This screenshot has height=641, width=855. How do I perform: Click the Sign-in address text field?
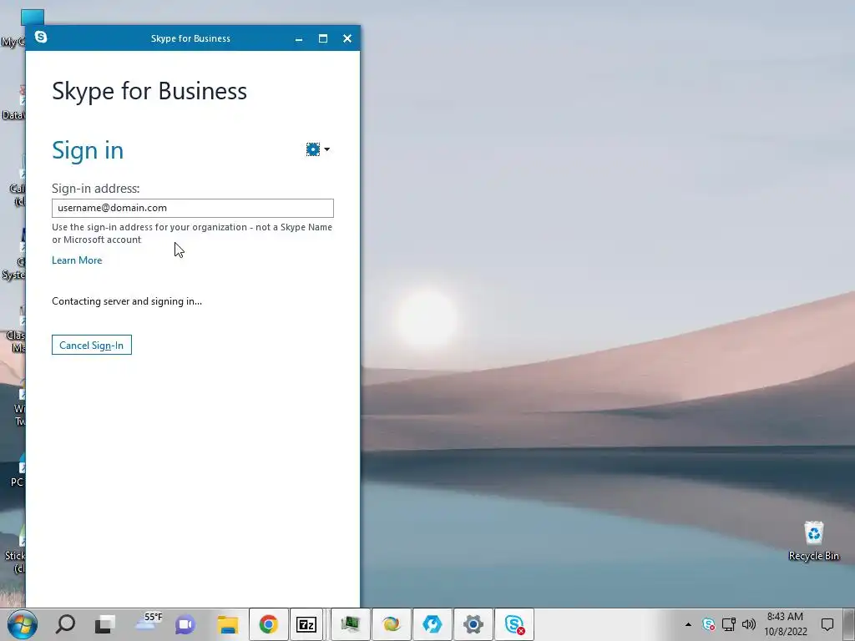193,208
